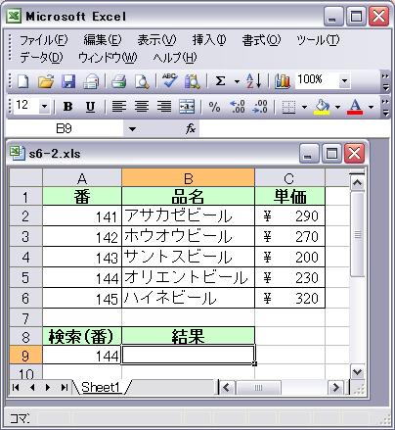Open the データ(D) menu
395x430 pixels.
click(x=41, y=58)
